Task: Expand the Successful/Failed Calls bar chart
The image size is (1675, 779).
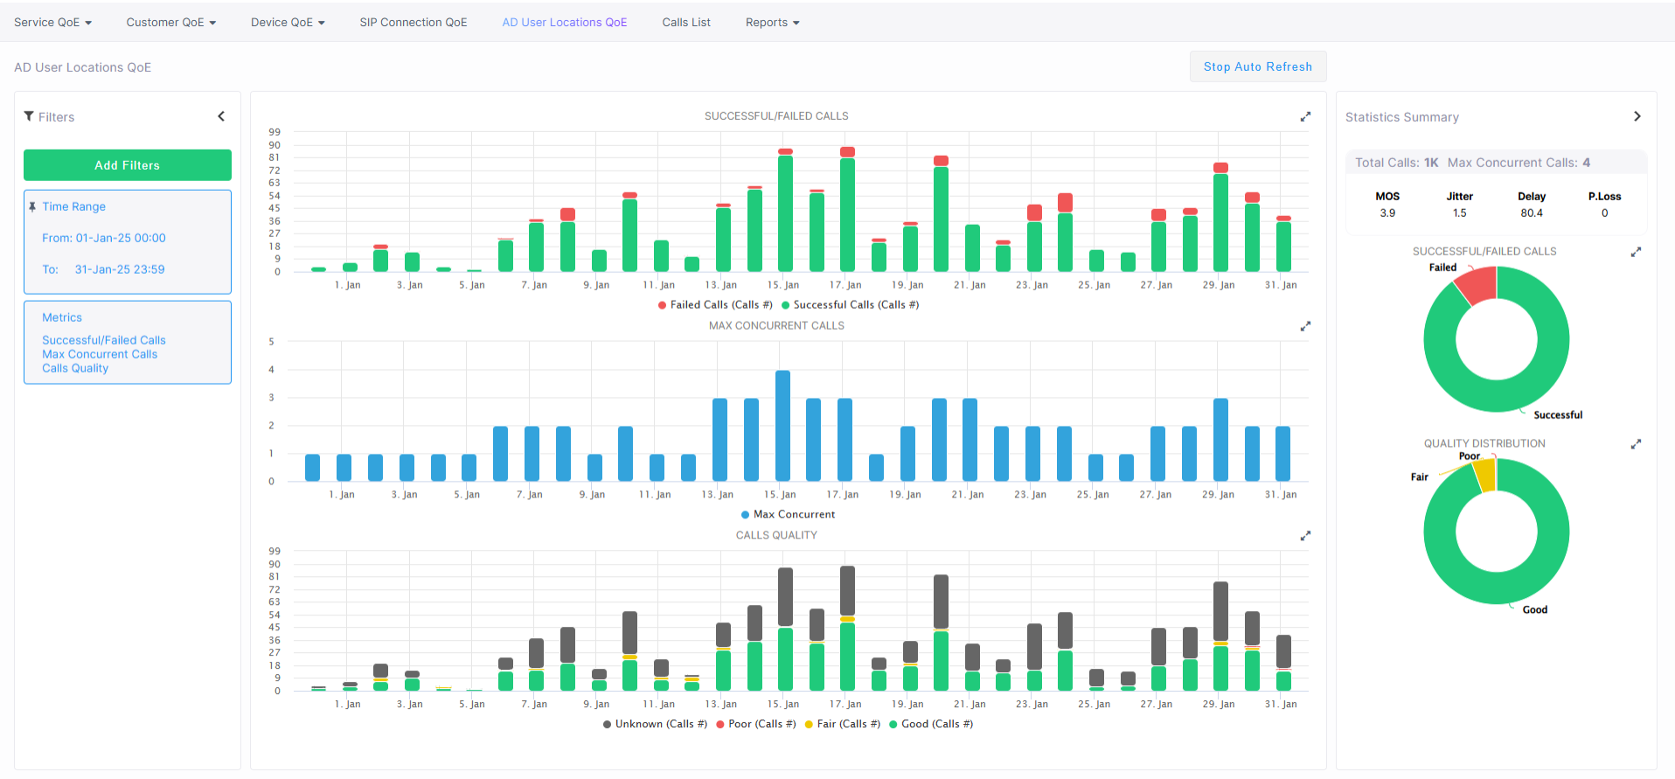Action: coord(1305,116)
